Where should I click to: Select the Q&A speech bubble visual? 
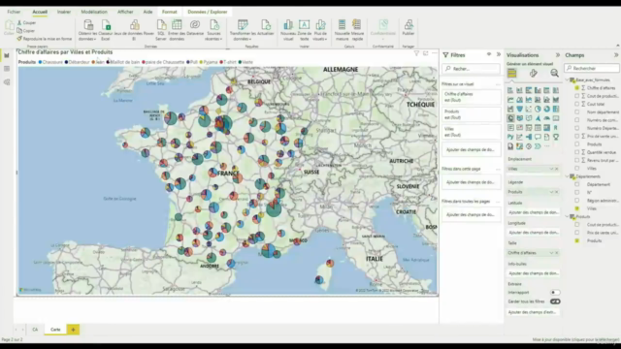point(538,137)
